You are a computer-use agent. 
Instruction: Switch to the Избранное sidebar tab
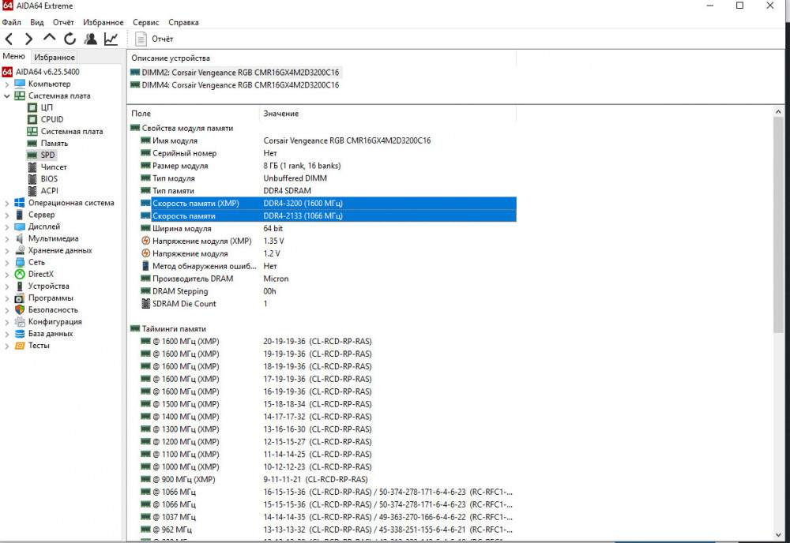pyautogui.click(x=55, y=57)
